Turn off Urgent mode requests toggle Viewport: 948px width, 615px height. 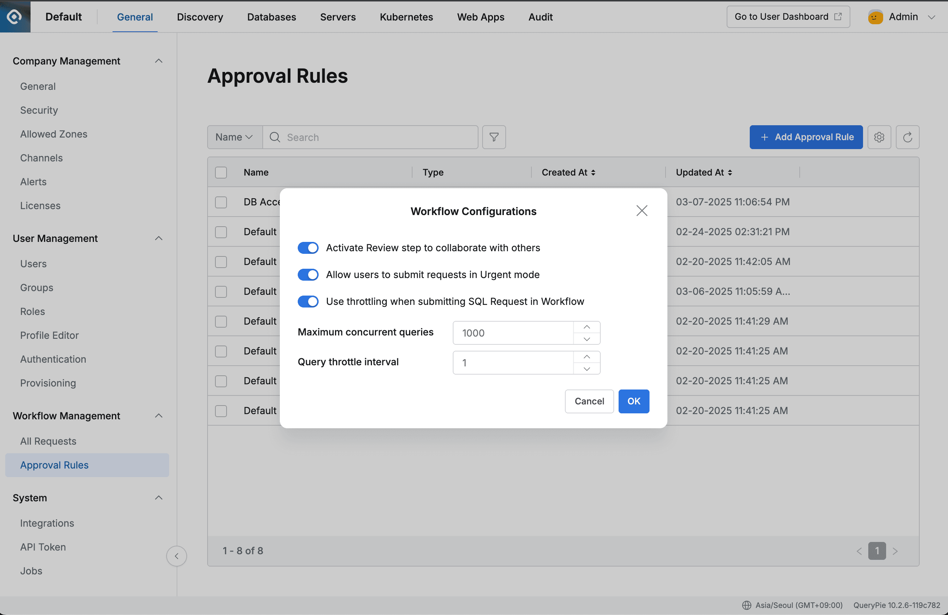click(308, 274)
